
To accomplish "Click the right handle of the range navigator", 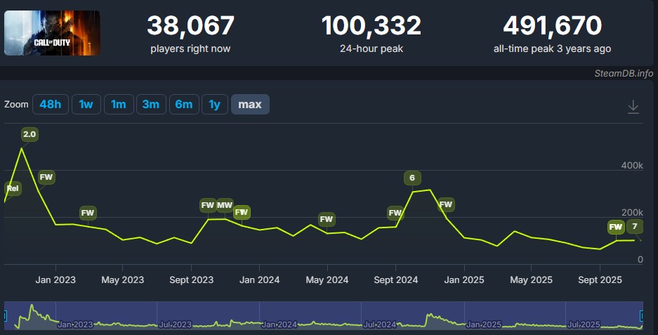I will click(x=641, y=316).
